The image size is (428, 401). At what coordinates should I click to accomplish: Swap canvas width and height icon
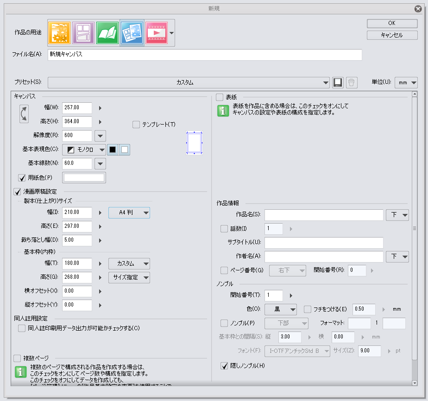24,114
